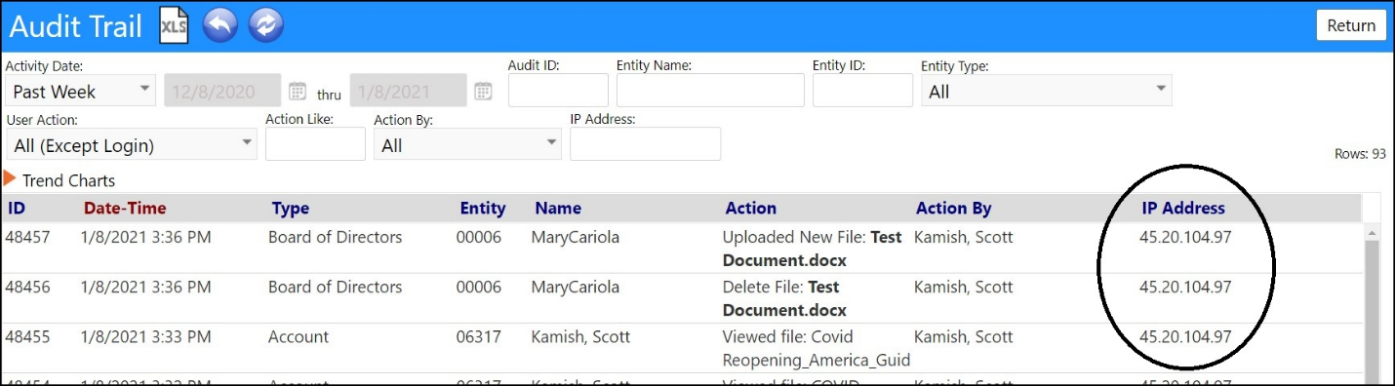Click the 12/8/2020 start date field
1395x386 pixels.
pos(223,92)
